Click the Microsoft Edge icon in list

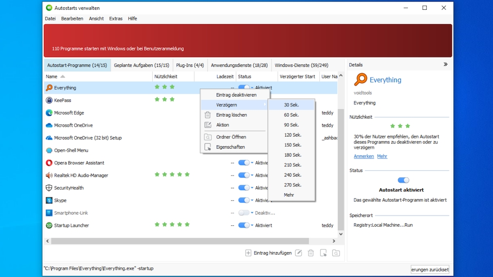pos(49,113)
